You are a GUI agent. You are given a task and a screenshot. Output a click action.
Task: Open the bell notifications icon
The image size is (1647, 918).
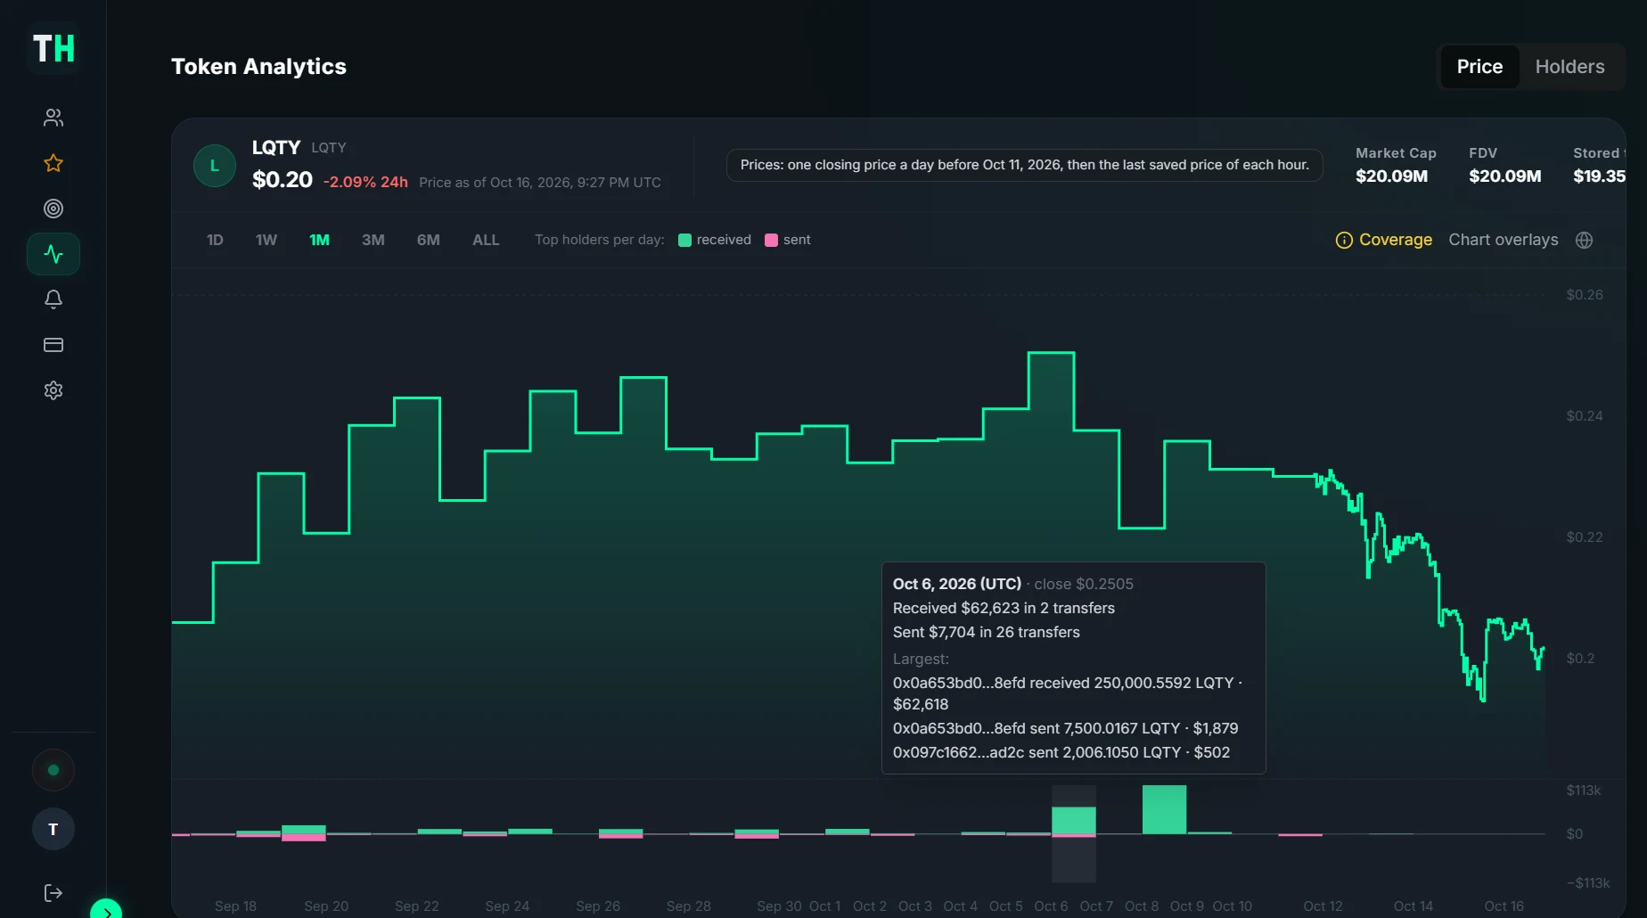click(53, 299)
